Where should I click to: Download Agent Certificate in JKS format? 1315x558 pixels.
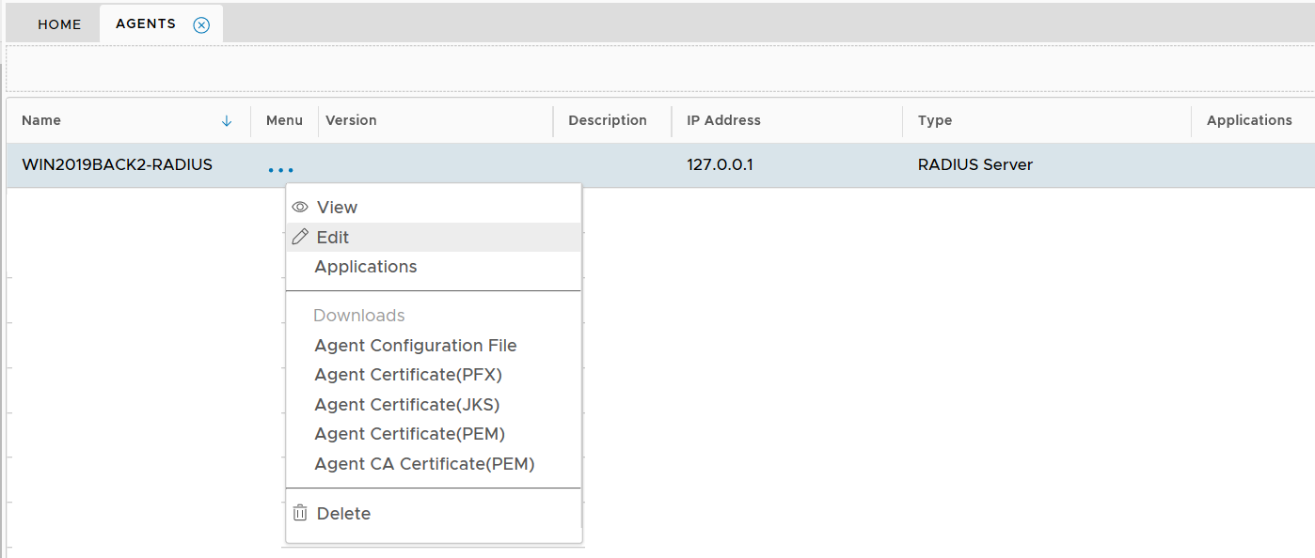(407, 405)
